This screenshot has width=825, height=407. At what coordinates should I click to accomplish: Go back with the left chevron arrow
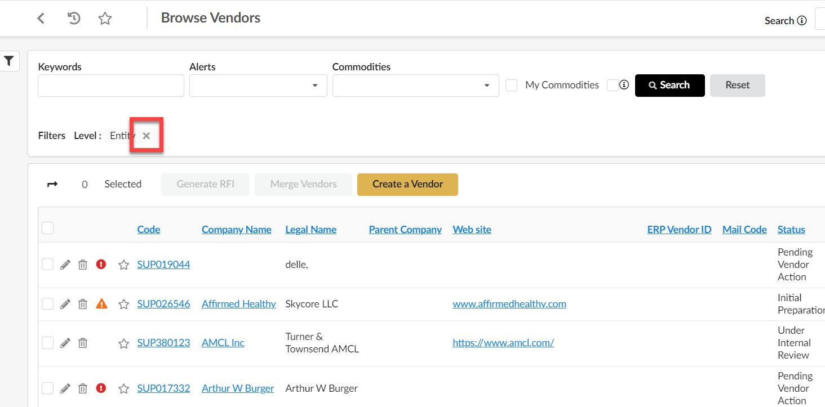click(x=41, y=18)
